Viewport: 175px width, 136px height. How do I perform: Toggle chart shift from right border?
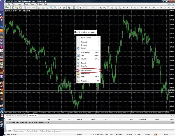pyautogui.click(x=64, y=8)
